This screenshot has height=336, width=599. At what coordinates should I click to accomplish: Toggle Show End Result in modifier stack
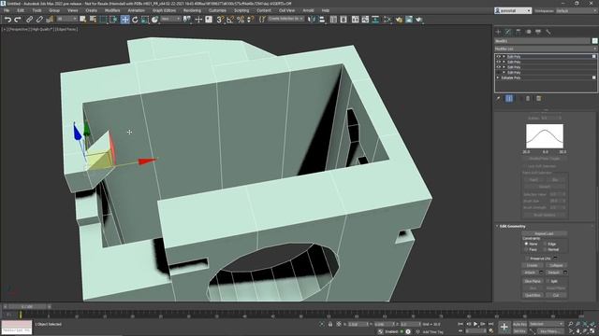pos(509,99)
